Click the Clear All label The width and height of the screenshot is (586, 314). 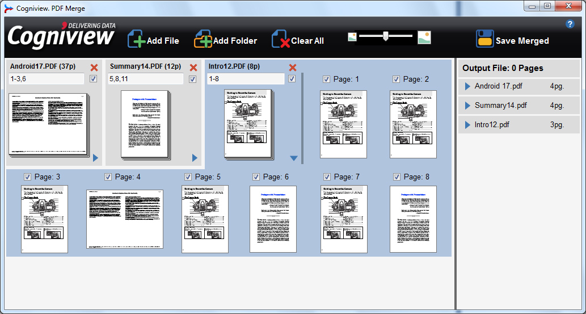307,41
